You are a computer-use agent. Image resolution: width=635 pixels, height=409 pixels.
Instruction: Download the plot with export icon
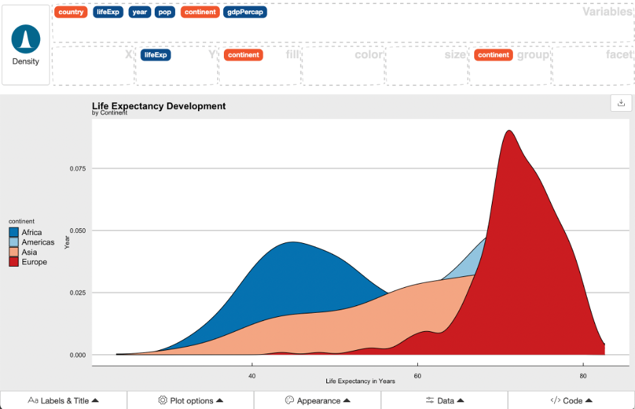(x=621, y=103)
